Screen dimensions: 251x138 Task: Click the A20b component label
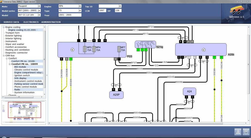(x=231, y=55)
